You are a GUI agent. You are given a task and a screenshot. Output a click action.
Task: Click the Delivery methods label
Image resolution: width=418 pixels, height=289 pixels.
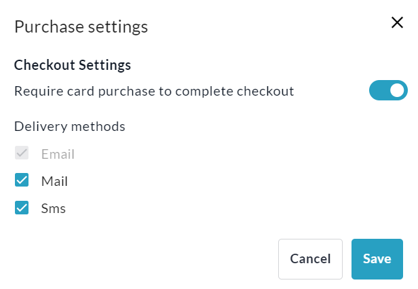point(70,126)
